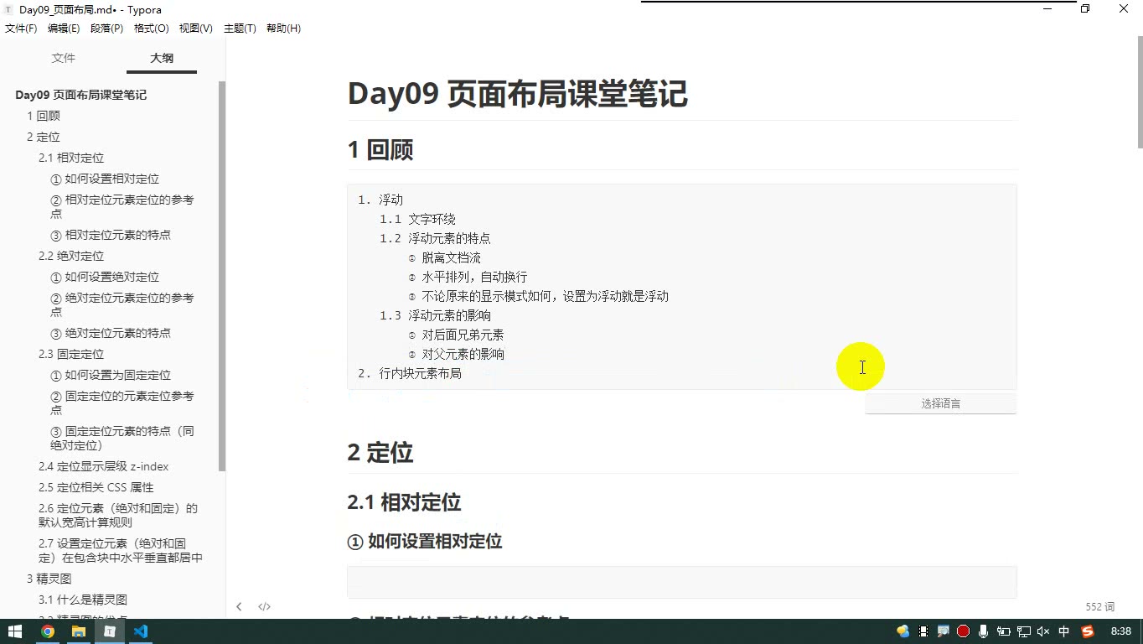Jump to outline item 2.2 绝对定位

point(71,256)
